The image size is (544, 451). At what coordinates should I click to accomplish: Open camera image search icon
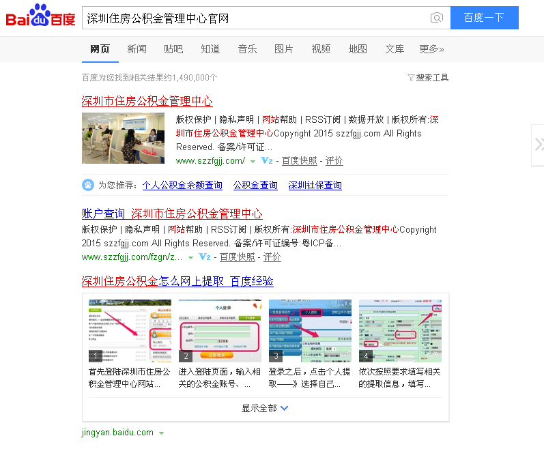tap(437, 18)
